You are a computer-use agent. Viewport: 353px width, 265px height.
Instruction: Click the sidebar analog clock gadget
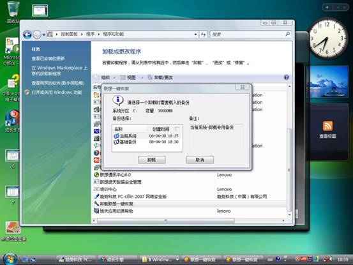coord(327,39)
